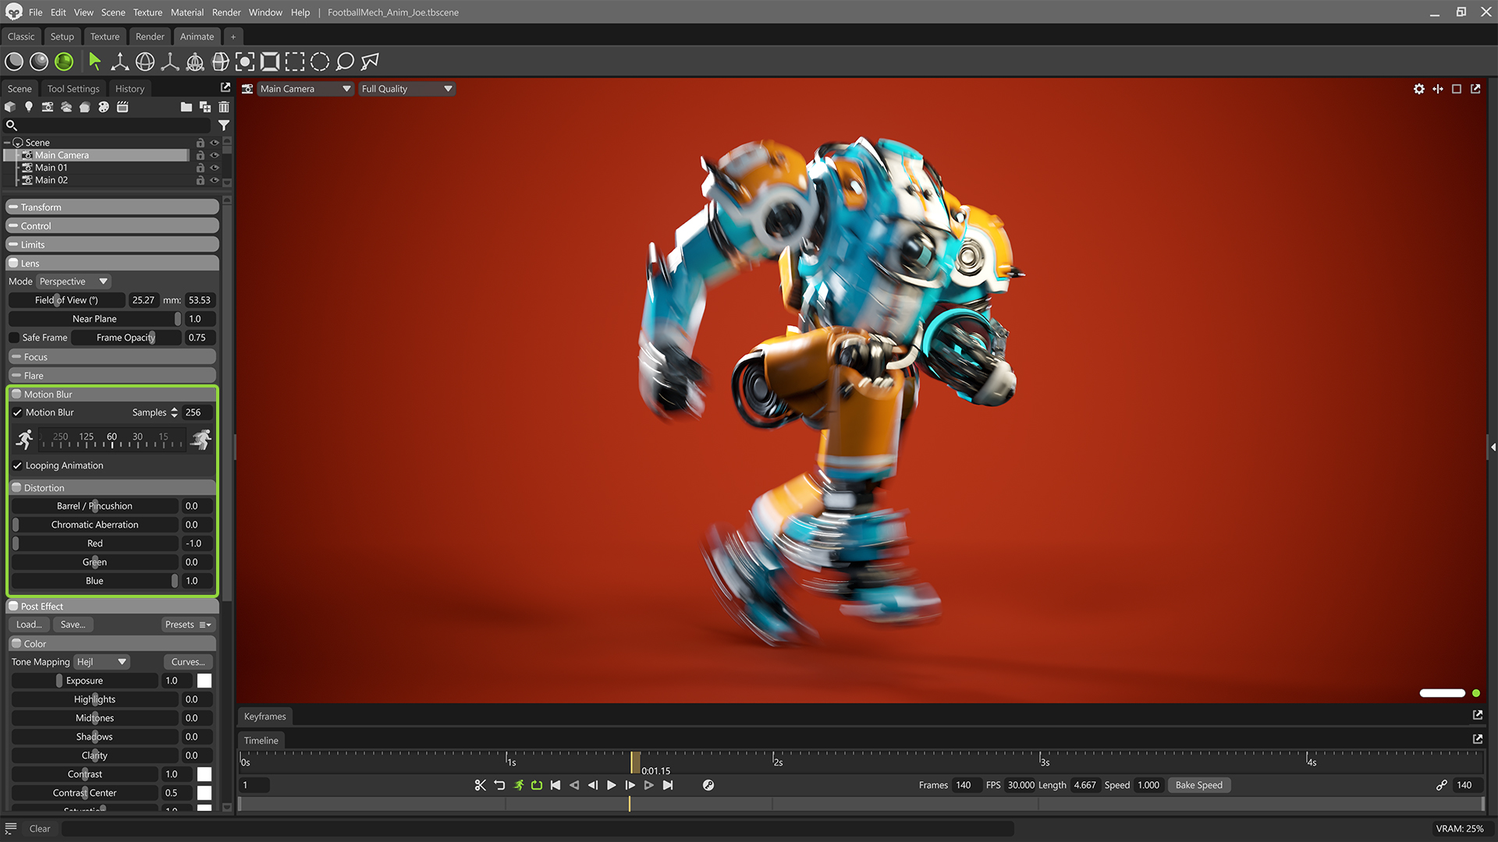Open the Main Camera viewport dropdown
1498x842 pixels.
(304, 89)
